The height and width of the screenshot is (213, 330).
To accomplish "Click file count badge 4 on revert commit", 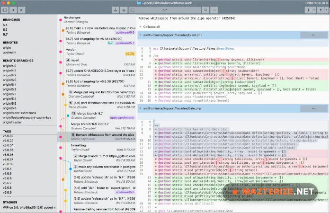I will click(68, 60).
